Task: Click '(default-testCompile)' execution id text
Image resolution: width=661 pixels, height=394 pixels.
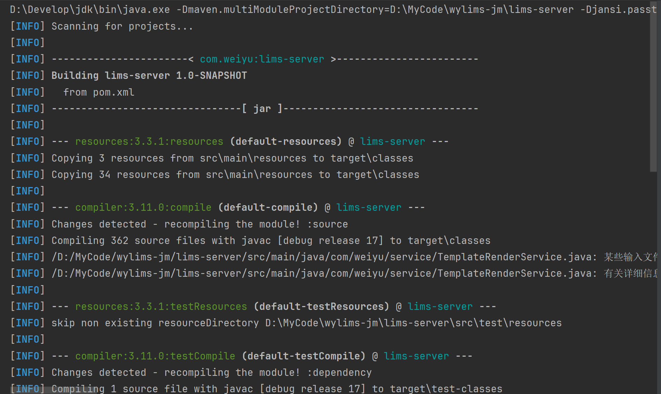Action: point(304,356)
